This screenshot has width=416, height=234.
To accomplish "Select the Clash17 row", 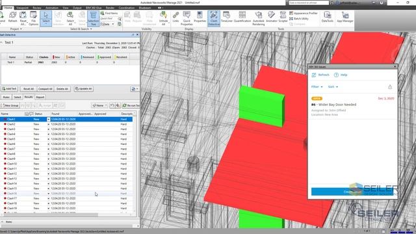I will click(66, 198).
